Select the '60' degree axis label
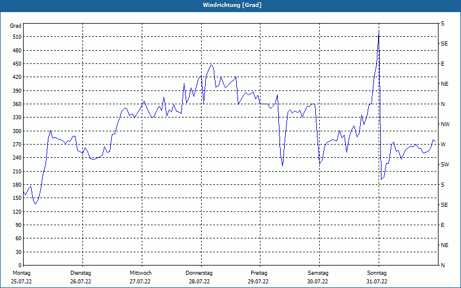Viewport: 461px width, 288px height. pyautogui.click(x=18, y=238)
